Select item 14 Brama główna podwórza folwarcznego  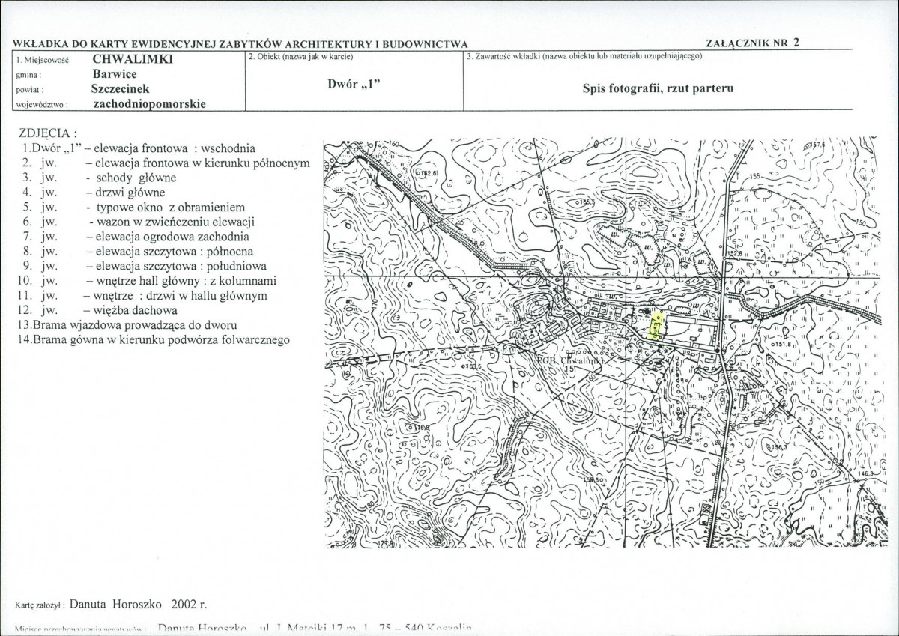154,340
